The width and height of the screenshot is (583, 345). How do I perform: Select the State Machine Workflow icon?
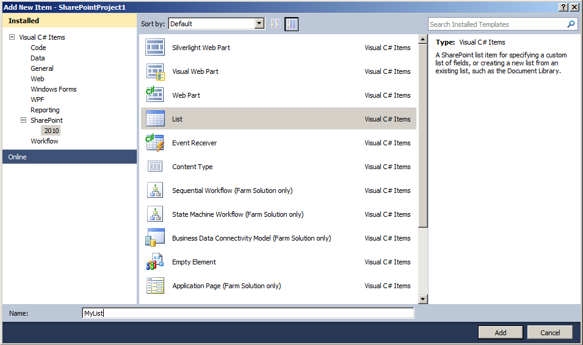[x=155, y=214]
